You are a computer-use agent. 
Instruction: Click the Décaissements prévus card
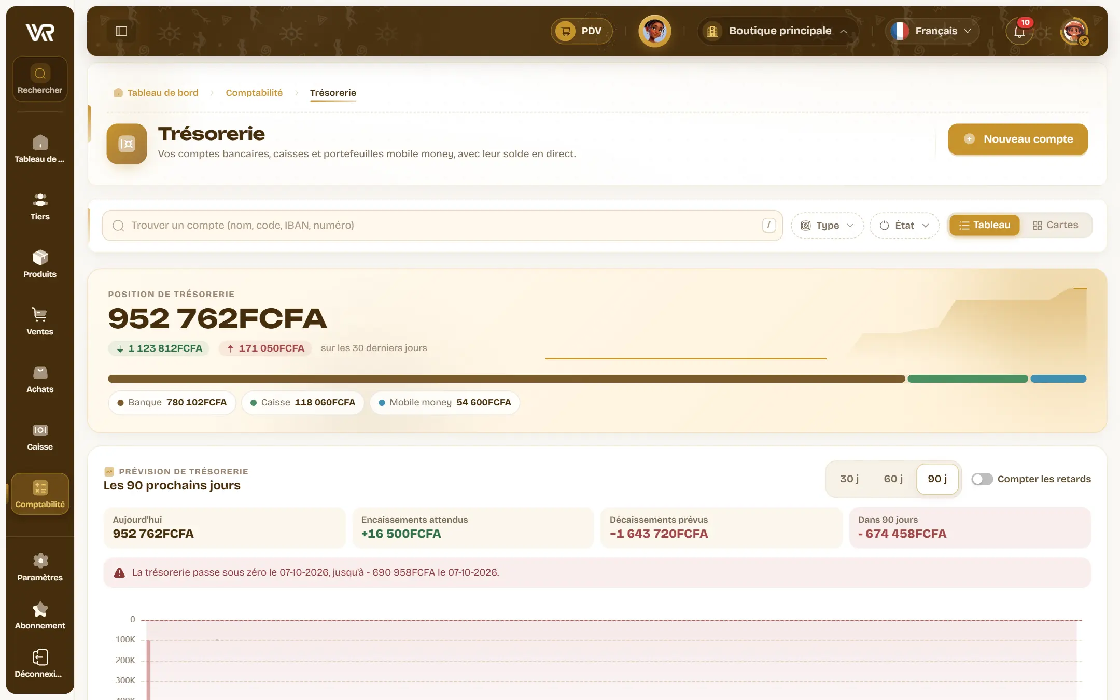coord(721,527)
